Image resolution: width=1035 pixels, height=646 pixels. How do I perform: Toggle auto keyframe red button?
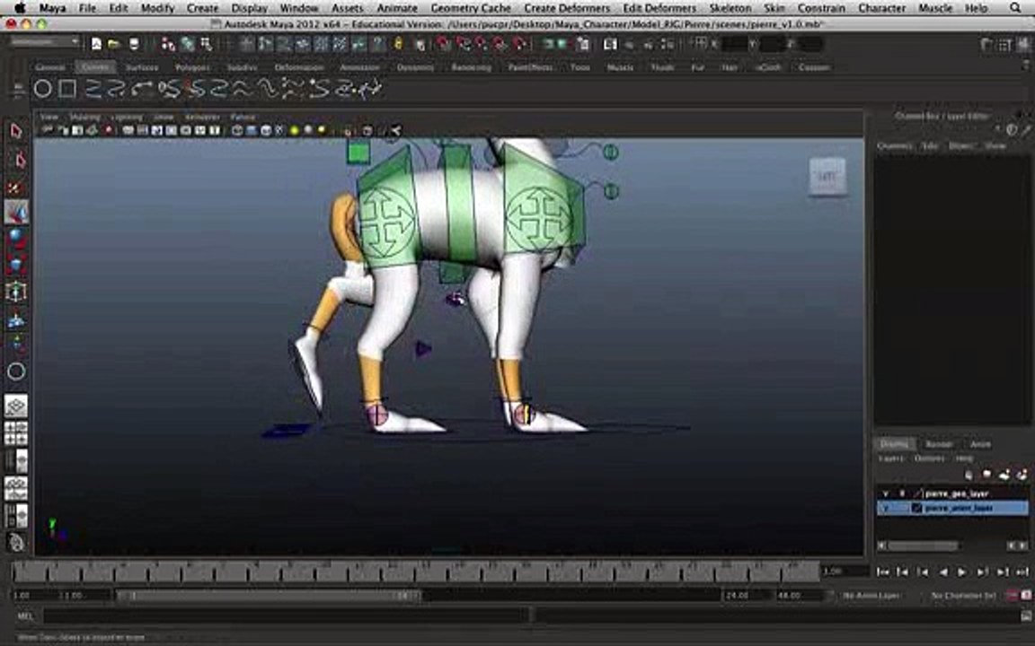(1012, 595)
